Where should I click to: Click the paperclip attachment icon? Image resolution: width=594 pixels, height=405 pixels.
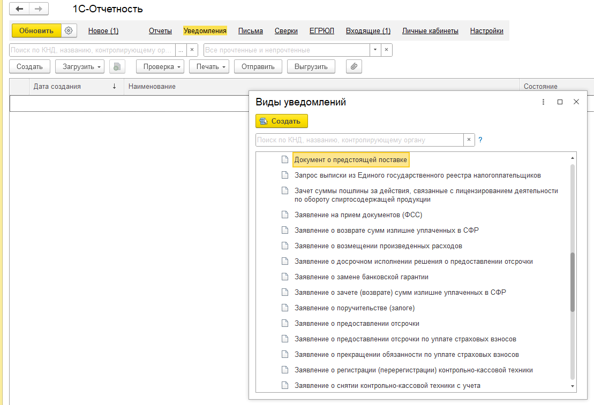(x=354, y=66)
